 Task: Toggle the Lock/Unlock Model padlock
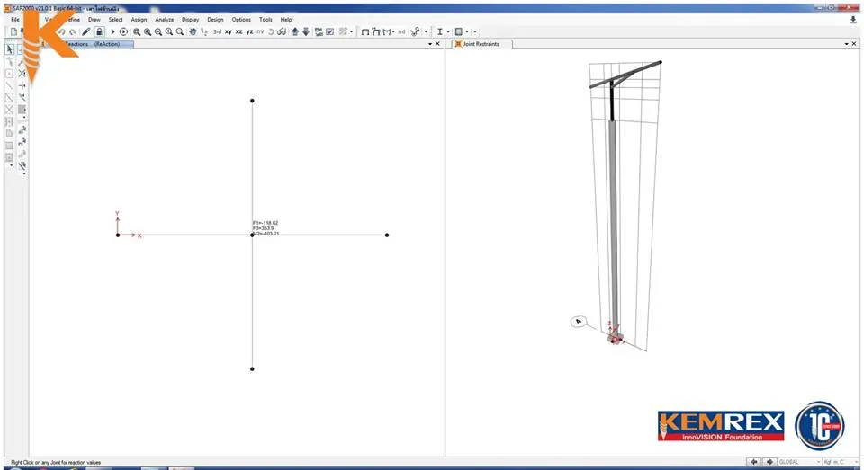pyautogui.click(x=99, y=32)
